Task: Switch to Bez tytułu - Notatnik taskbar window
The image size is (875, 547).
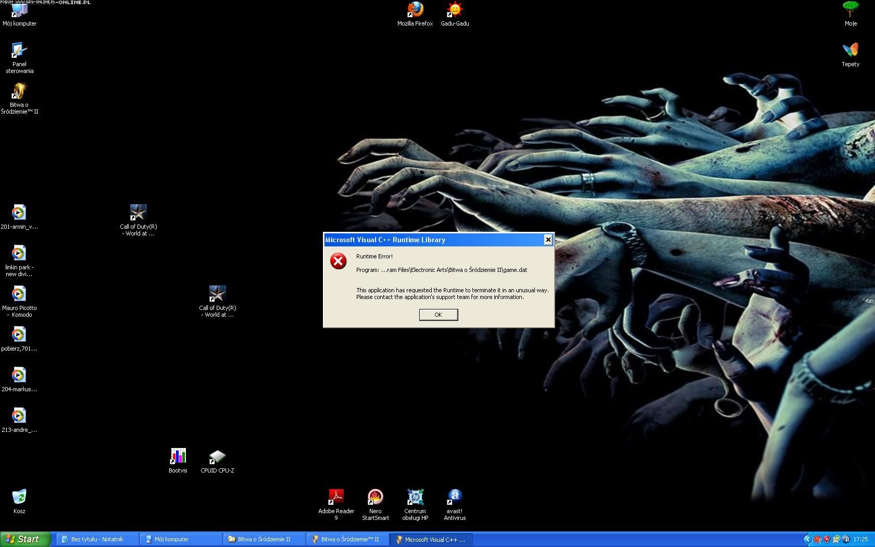Action: click(97, 539)
